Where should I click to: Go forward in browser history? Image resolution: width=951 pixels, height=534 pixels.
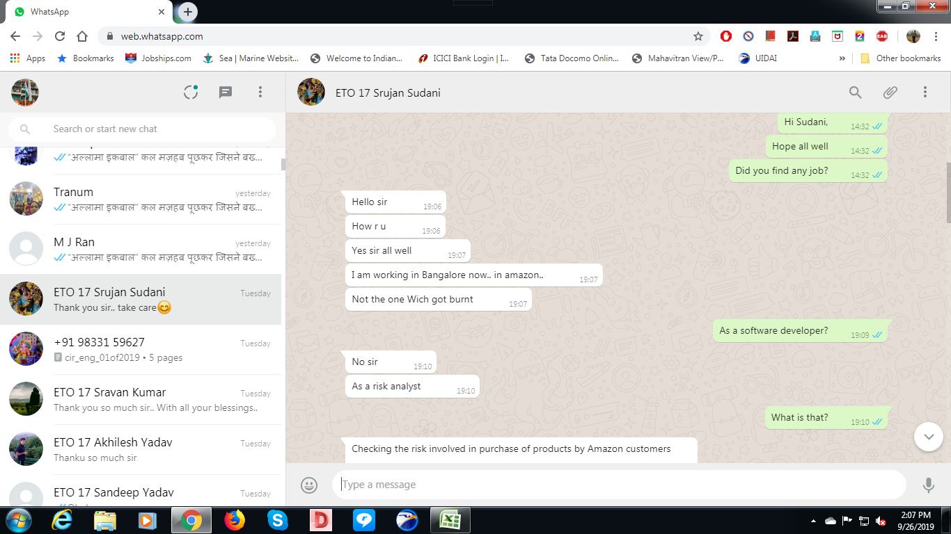click(x=38, y=36)
